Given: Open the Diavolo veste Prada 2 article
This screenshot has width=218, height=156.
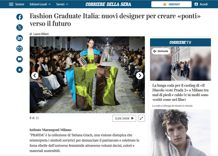Looking at the screenshot, I should coord(180,92).
